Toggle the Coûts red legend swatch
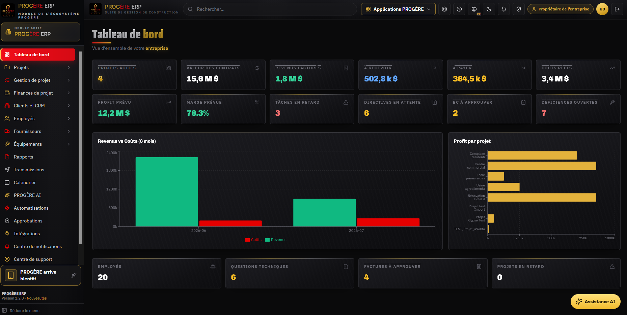This screenshot has width=627, height=315. tap(247, 240)
